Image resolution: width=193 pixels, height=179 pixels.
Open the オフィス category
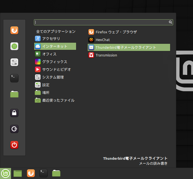tap(55, 54)
